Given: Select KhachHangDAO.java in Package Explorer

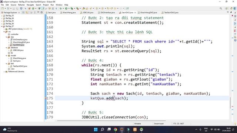Looking at the screenshot, I should coord(21,42).
